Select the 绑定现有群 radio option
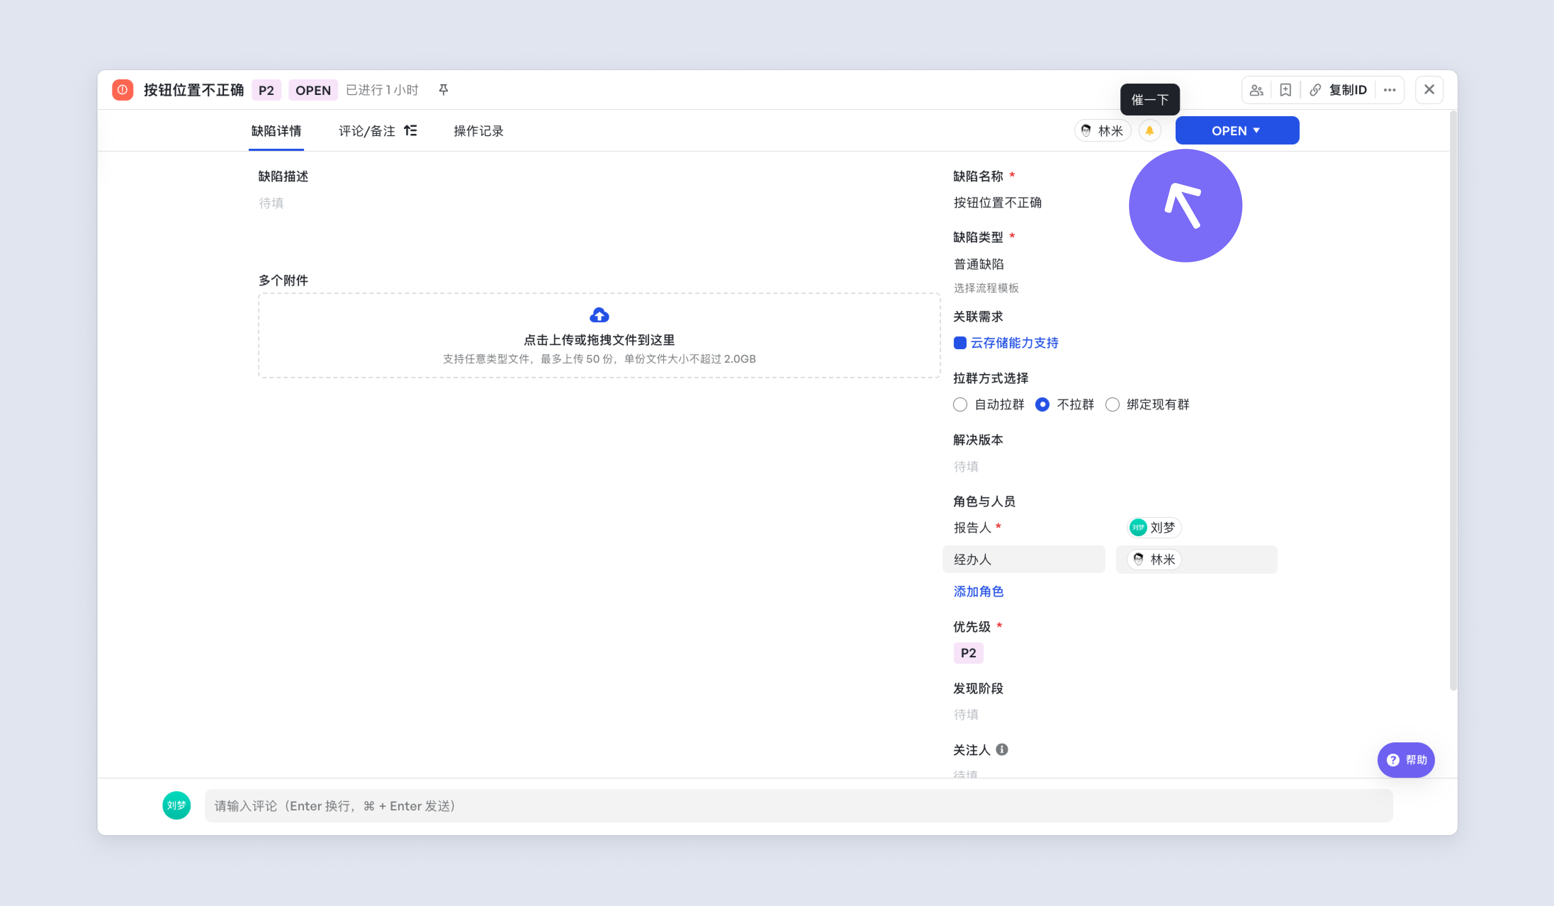The width and height of the screenshot is (1554, 906). (x=1113, y=404)
